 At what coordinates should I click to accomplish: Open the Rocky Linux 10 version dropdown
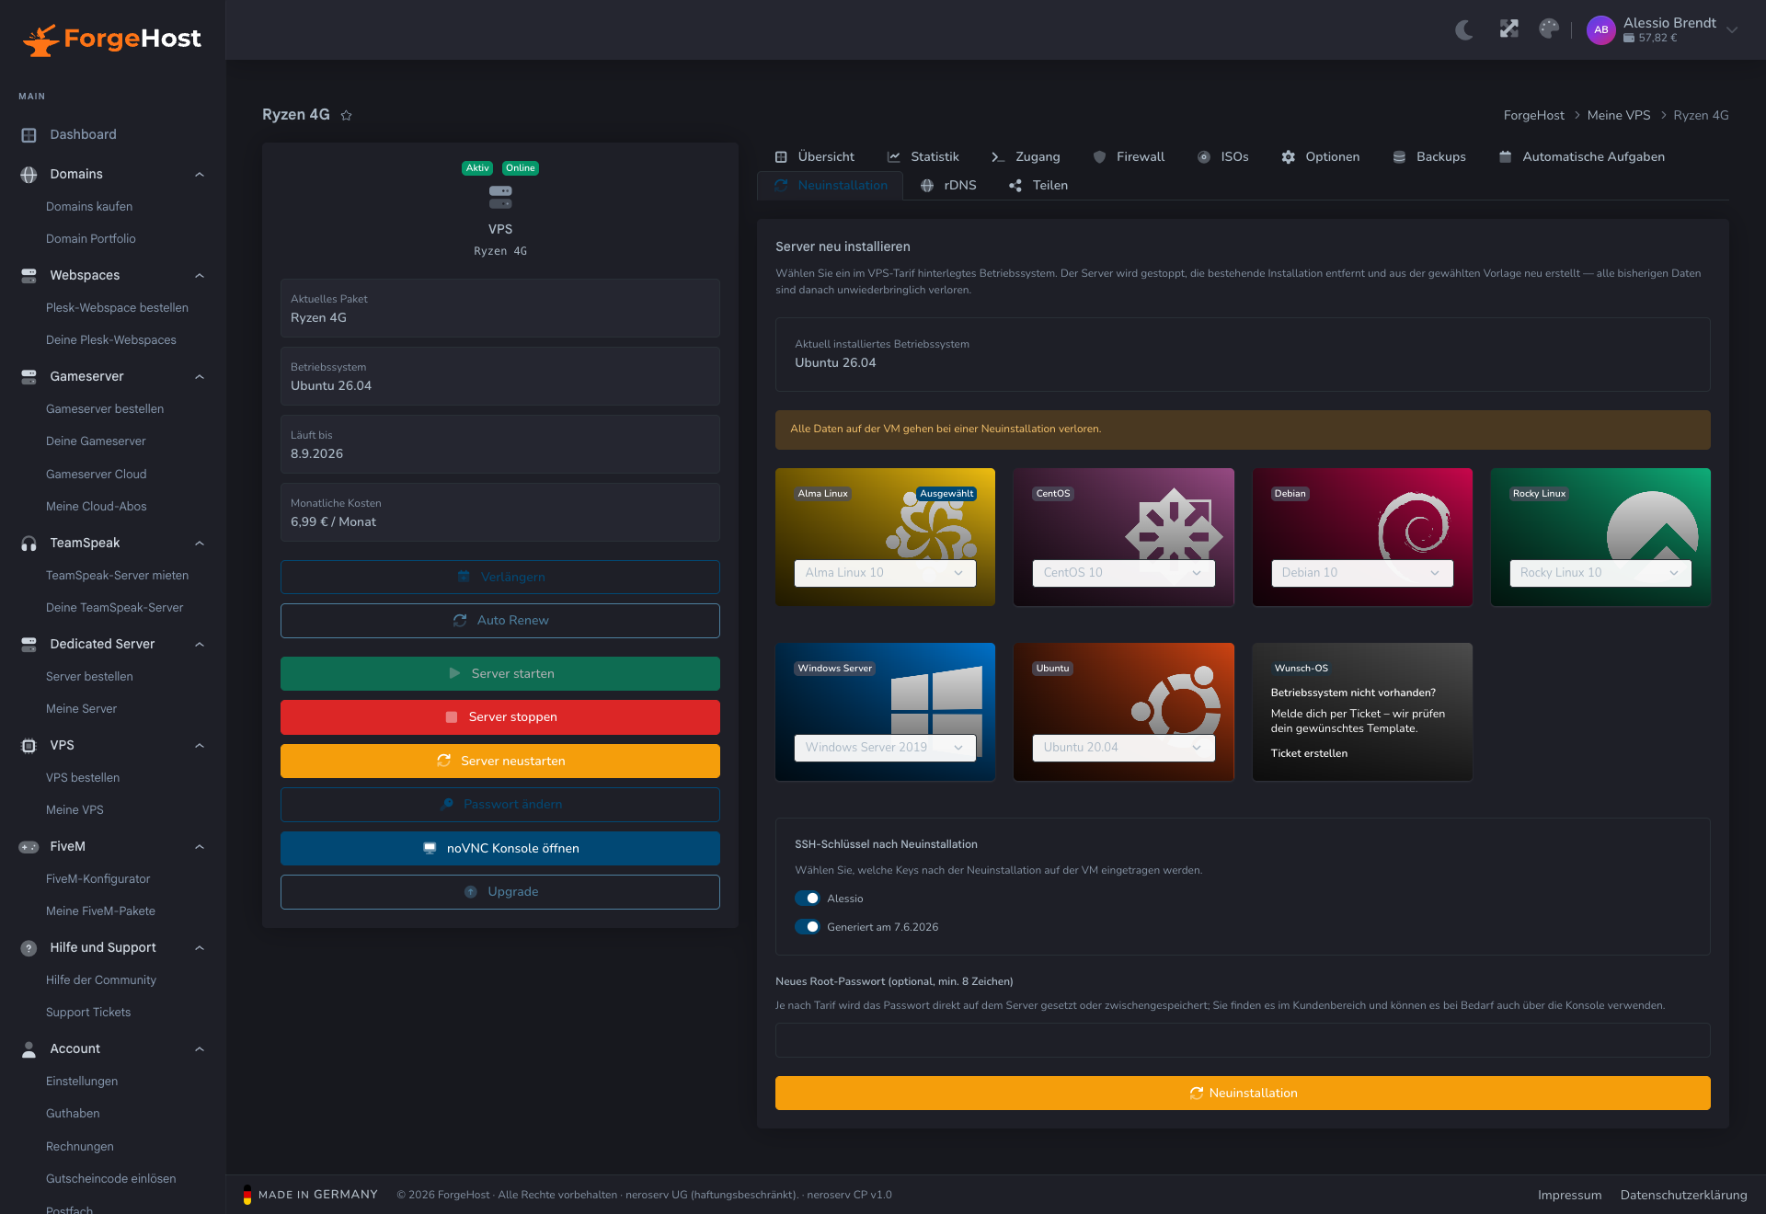pyautogui.click(x=1600, y=573)
